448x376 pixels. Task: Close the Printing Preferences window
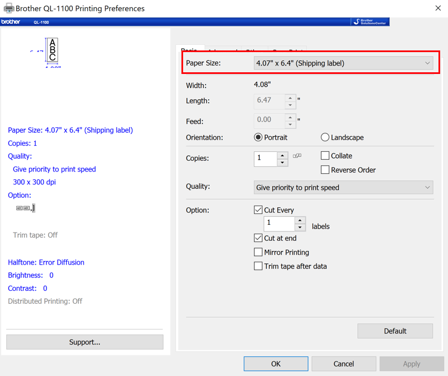tap(438, 8)
